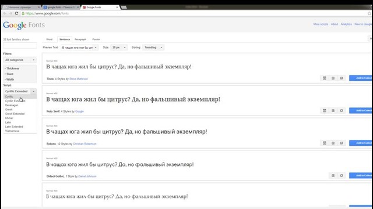Select Devanagari in the script list
The width and height of the screenshot is (373, 209).
[20, 105]
